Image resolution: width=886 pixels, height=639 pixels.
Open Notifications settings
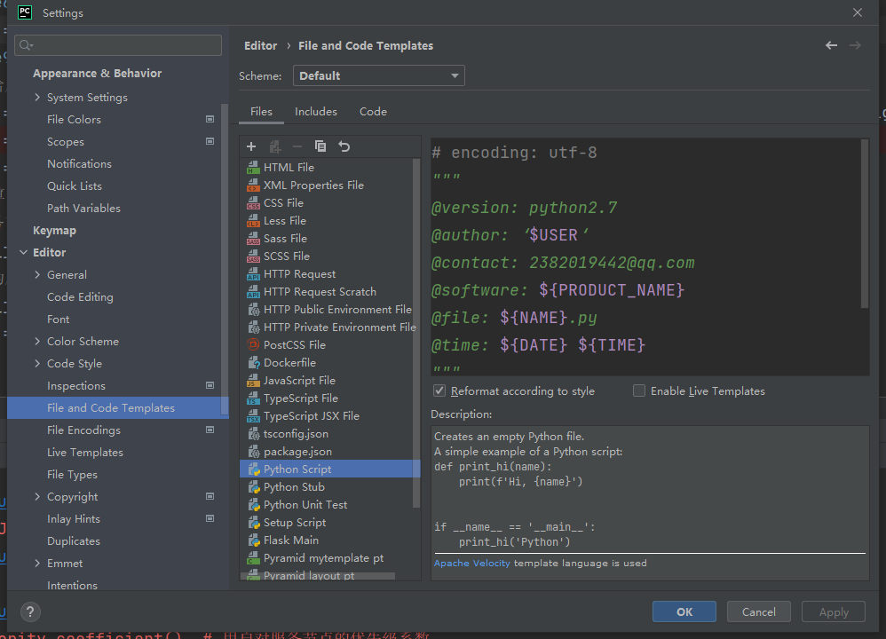[79, 164]
